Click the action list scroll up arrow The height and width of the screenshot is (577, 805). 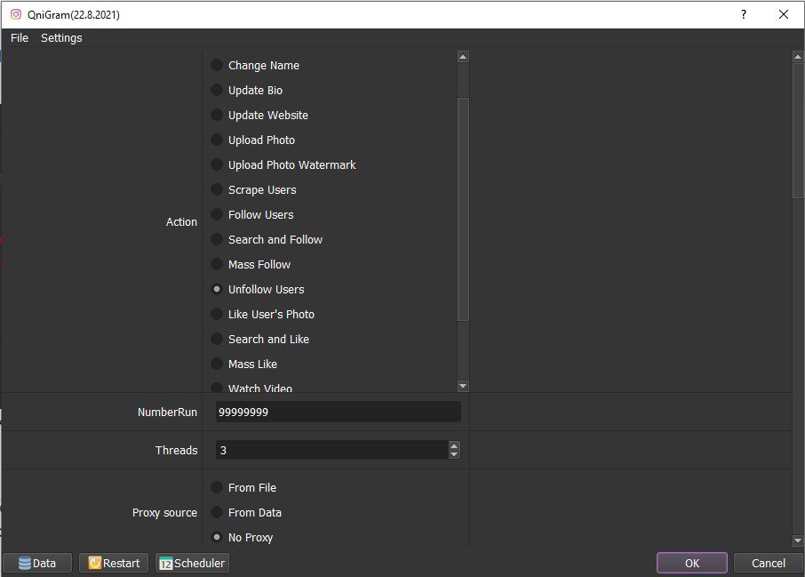(463, 57)
